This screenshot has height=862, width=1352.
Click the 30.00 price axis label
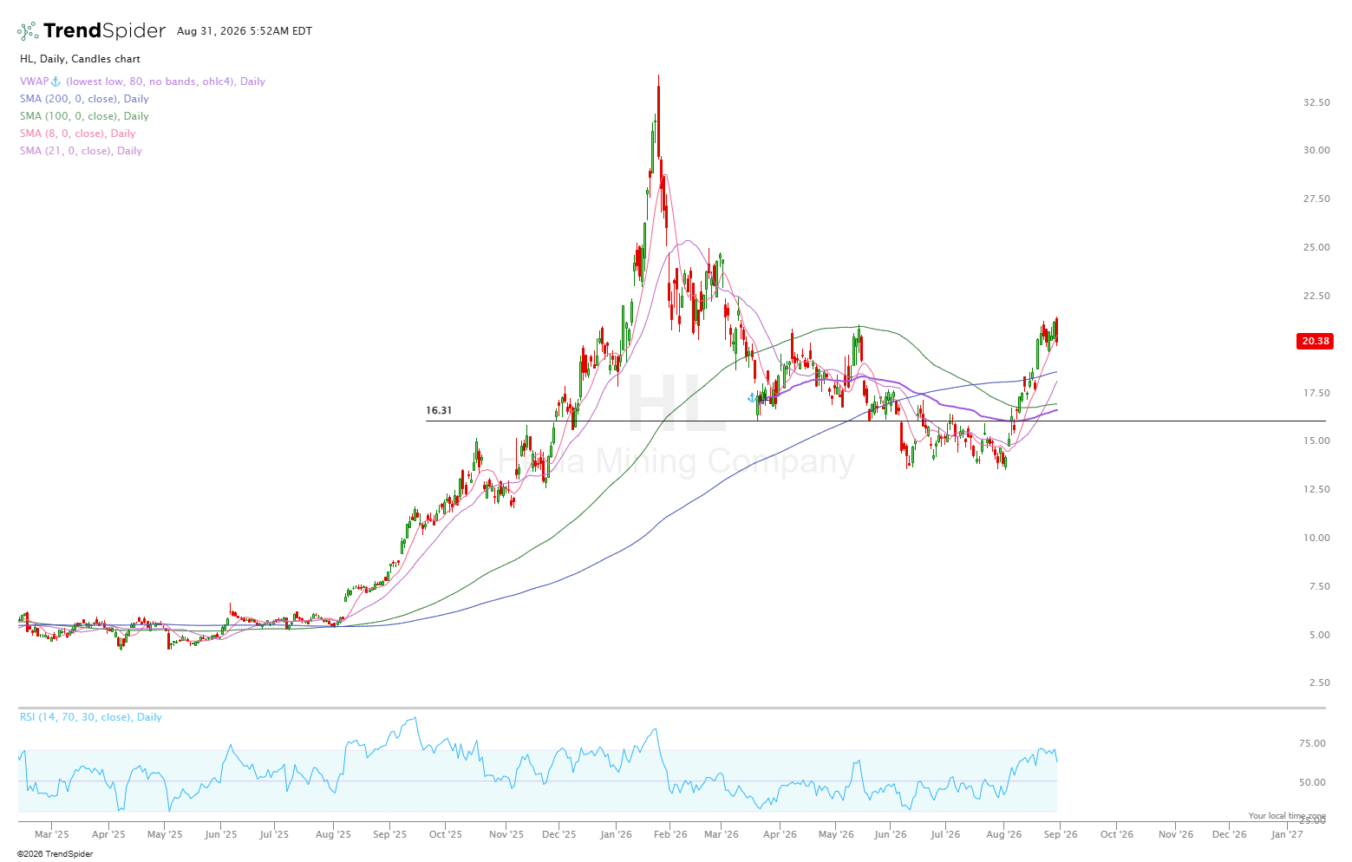pyautogui.click(x=1316, y=150)
